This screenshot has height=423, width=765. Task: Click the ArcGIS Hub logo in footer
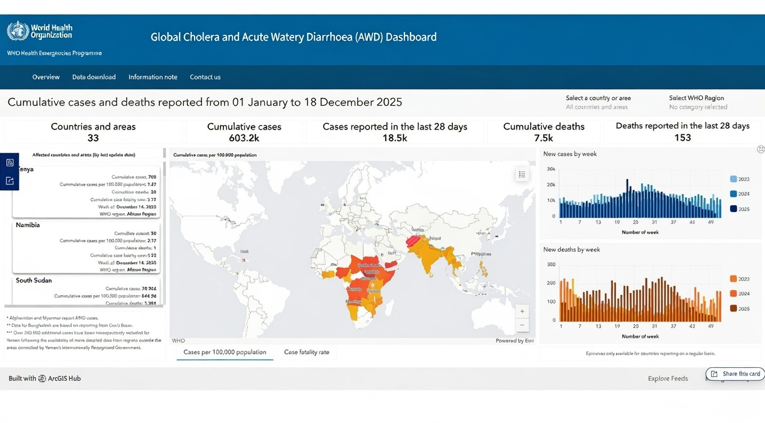click(42, 379)
